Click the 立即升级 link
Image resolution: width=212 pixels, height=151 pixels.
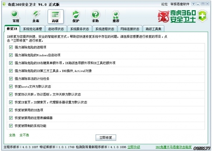(134, 147)
